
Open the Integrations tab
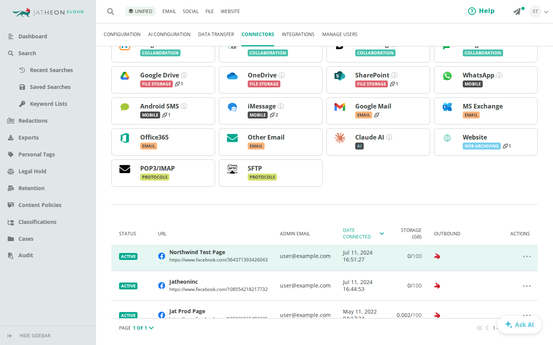(x=298, y=34)
